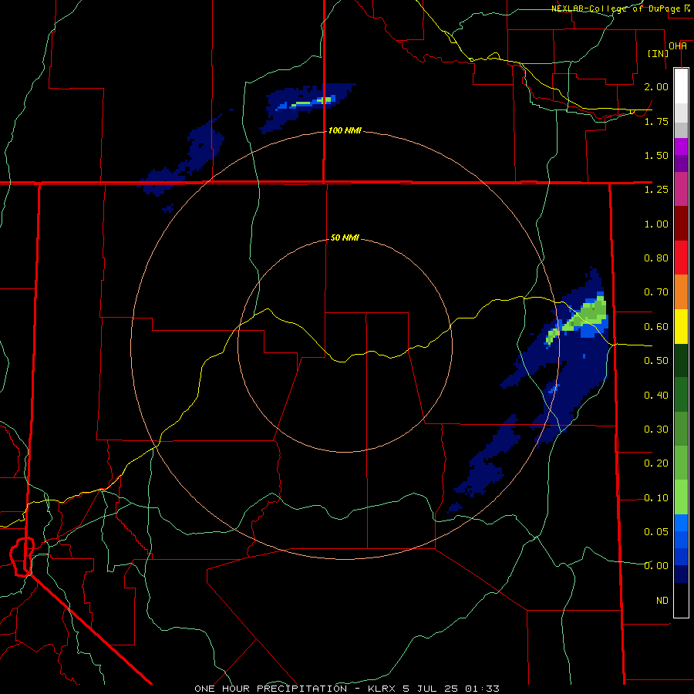Click the 1.25 legend value
The image size is (694, 694).
pyautogui.click(x=656, y=190)
